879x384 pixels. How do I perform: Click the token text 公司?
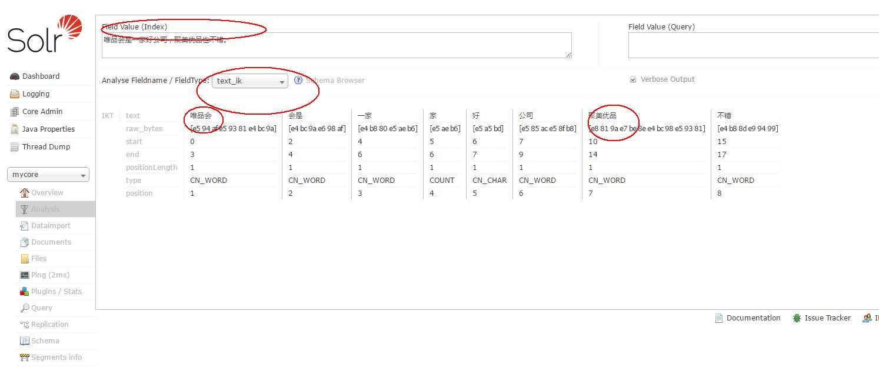click(x=526, y=116)
